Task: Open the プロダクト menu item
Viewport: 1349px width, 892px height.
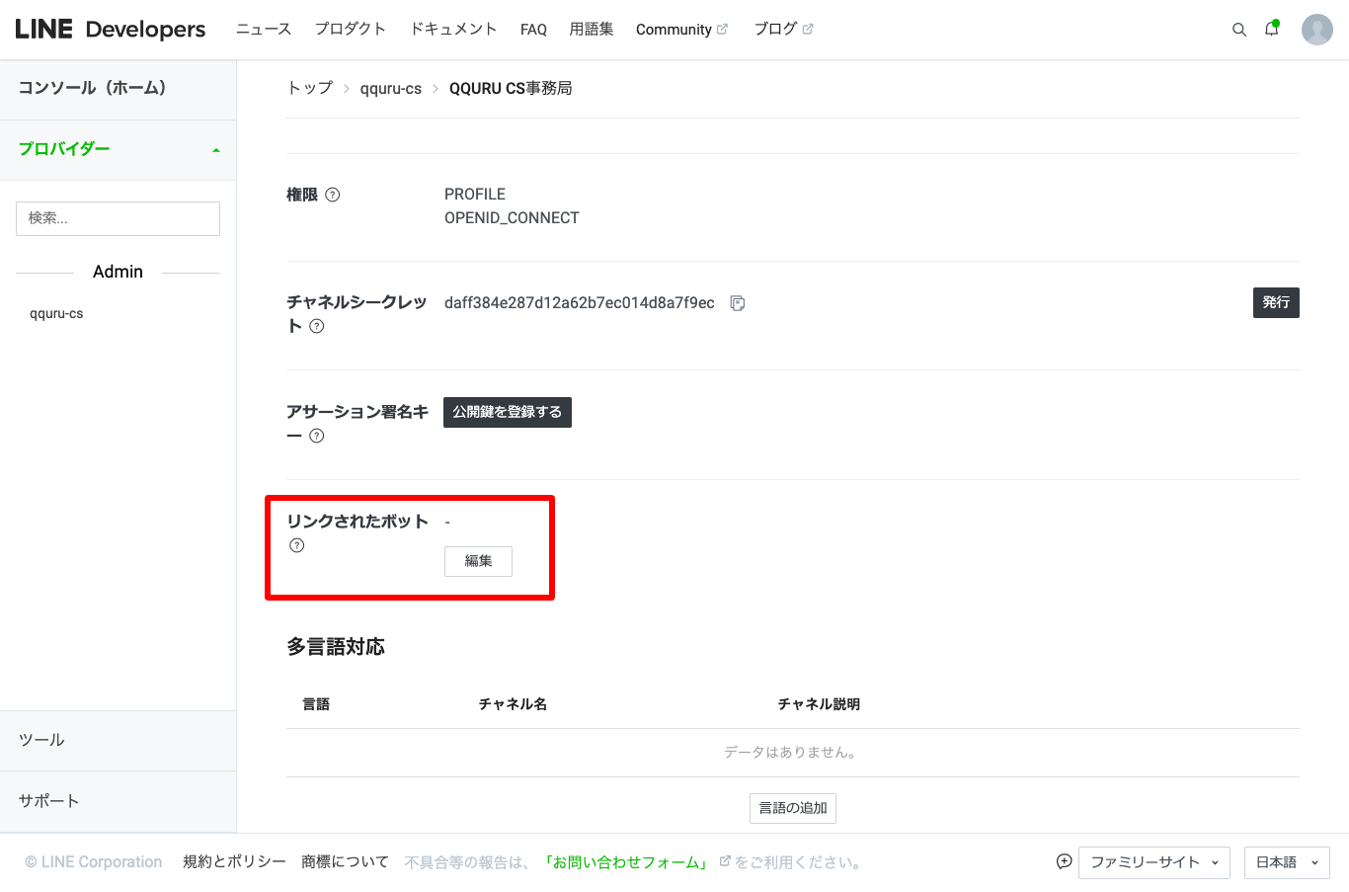Action: pos(350,30)
